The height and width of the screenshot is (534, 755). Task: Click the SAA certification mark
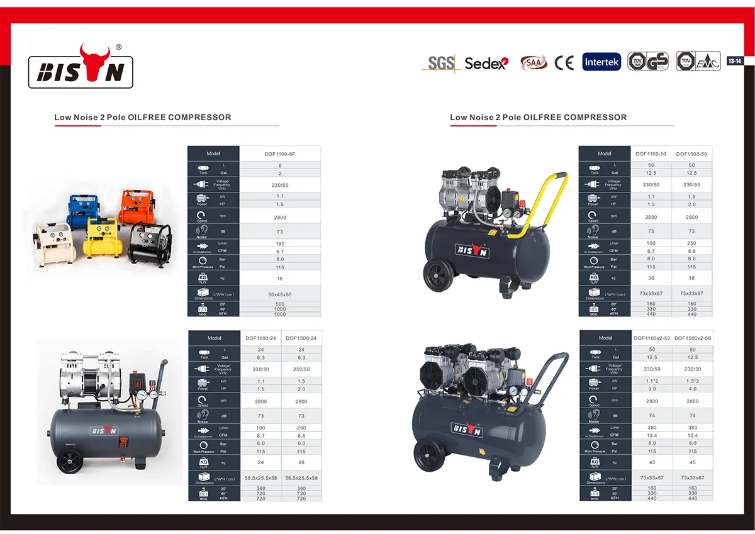tap(534, 63)
